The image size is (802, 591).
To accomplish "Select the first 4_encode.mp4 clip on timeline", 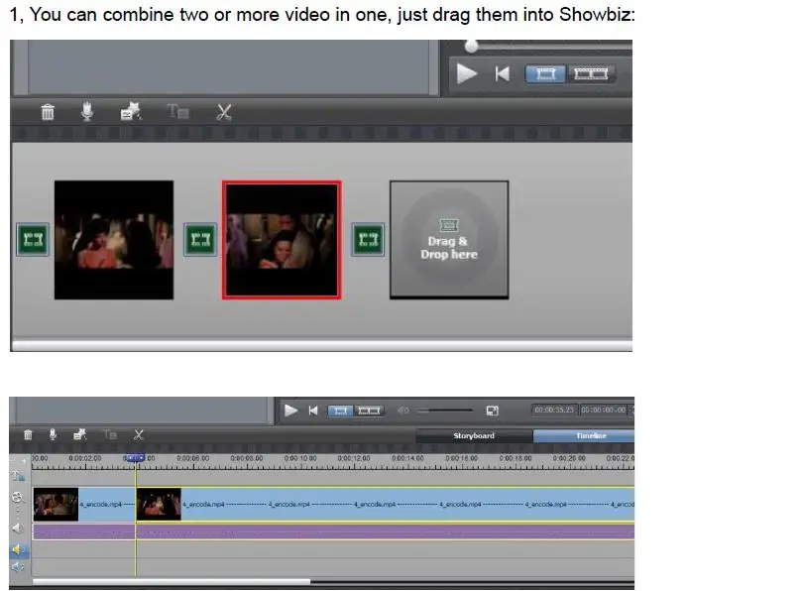I will [x=84, y=504].
